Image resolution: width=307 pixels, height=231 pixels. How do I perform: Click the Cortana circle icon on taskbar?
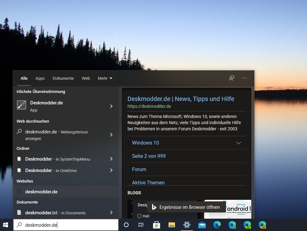[126, 225]
